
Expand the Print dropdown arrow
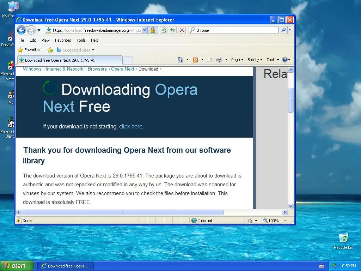[226, 60]
